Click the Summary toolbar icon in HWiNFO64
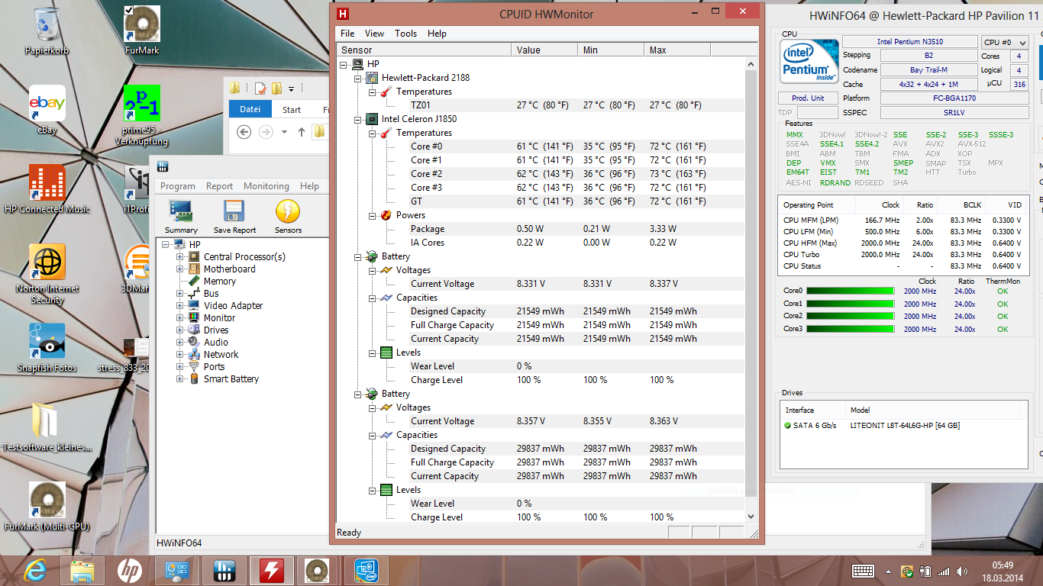The height and width of the screenshot is (586, 1043). [x=181, y=217]
